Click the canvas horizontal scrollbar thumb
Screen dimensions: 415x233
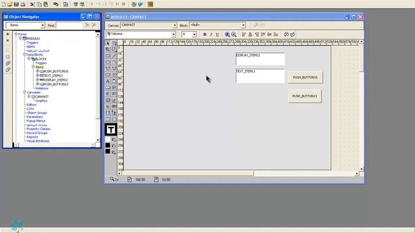pos(188,173)
